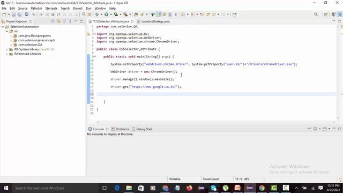Open the File menu
This screenshot has height=193, width=343.
(4, 9)
